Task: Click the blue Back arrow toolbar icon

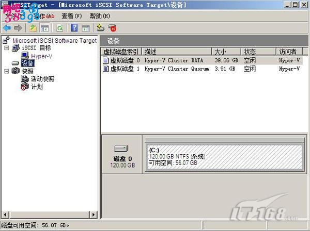Action: point(7,28)
